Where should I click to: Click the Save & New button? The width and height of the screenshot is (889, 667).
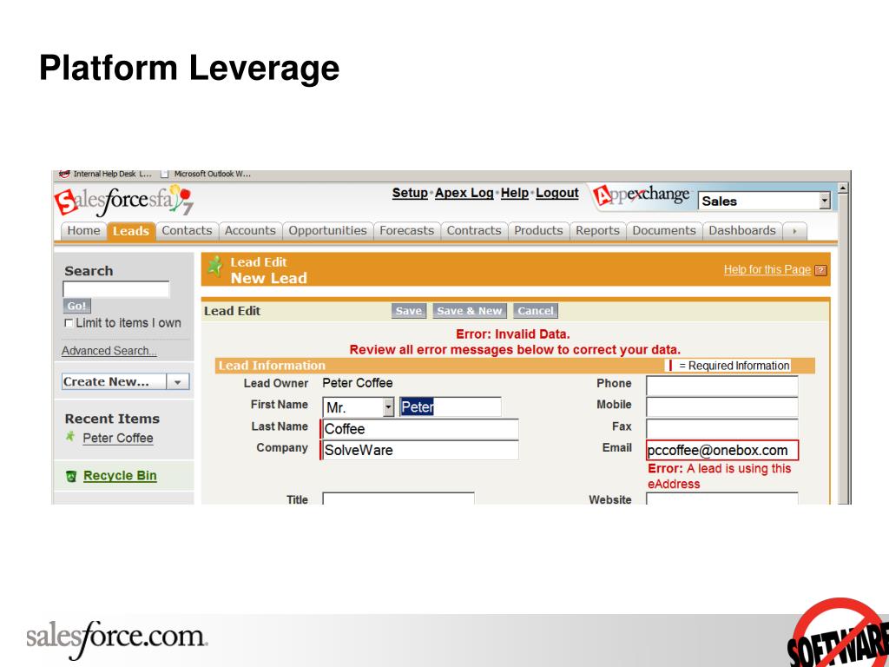pyautogui.click(x=470, y=311)
